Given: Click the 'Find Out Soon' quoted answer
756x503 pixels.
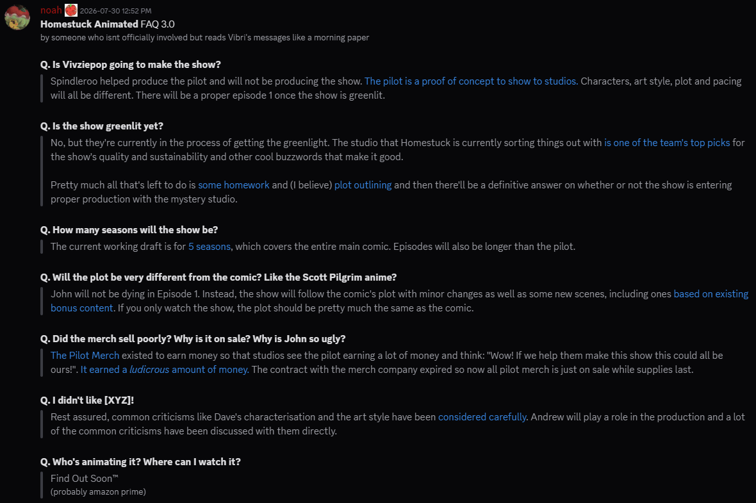Looking at the screenshot, I should click(x=85, y=479).
